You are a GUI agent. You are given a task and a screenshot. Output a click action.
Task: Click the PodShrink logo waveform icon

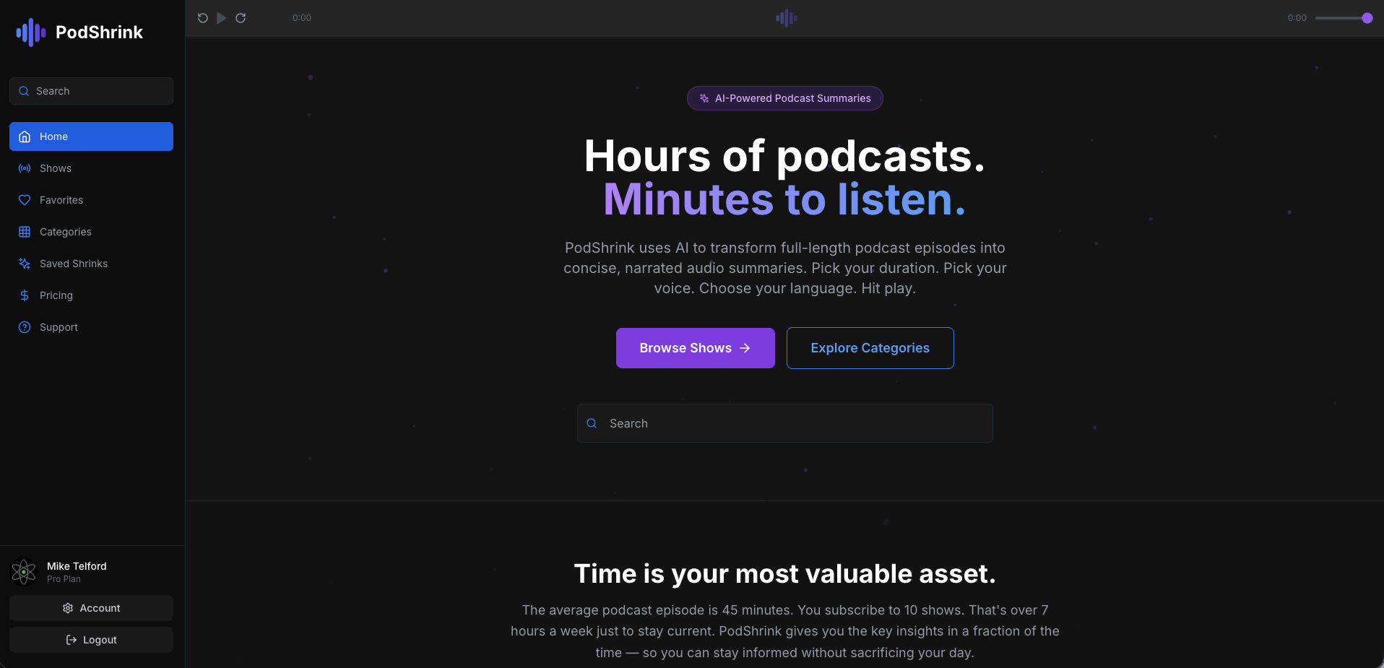[30, 32]
